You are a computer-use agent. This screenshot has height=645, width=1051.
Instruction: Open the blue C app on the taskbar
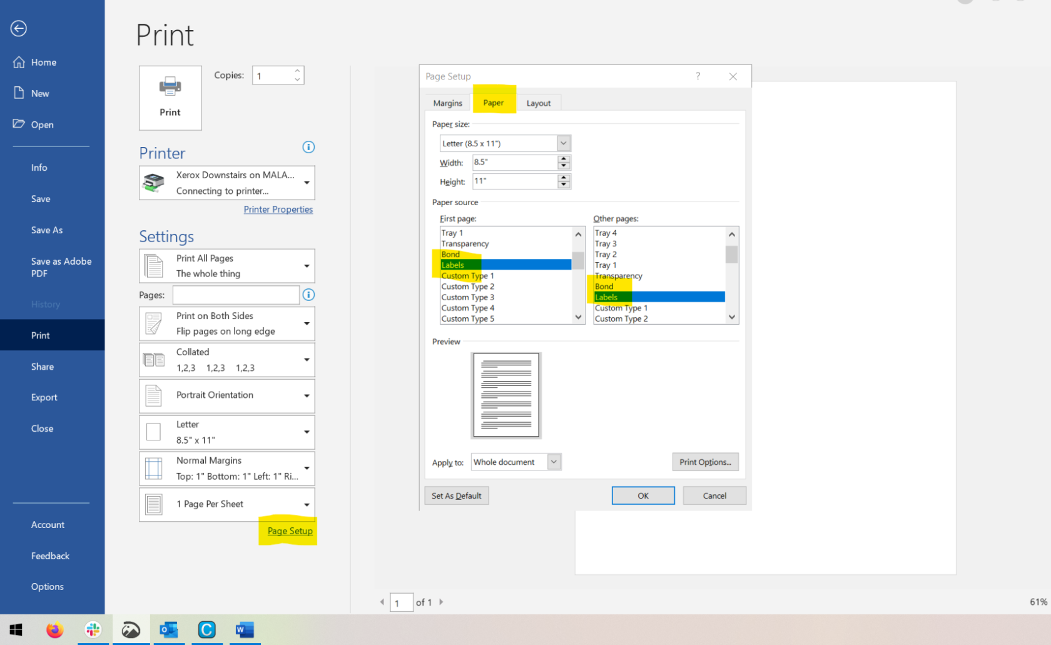[206, 629]
